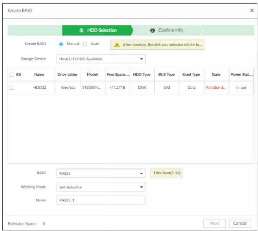This screenshot has height=231, width=258.
Task: Click the Model column header
Action: click(x=92, y=74)
